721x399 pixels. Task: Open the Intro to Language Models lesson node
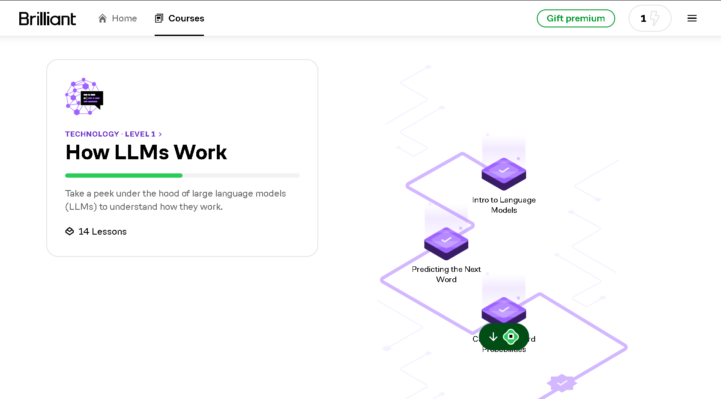(x=504, y=173)
